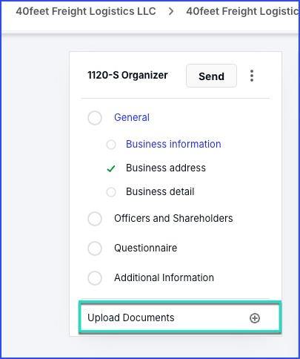
Task: Go to first 40feet Freight Logistics LLC breadcrumb
Action: pos(86,11)
